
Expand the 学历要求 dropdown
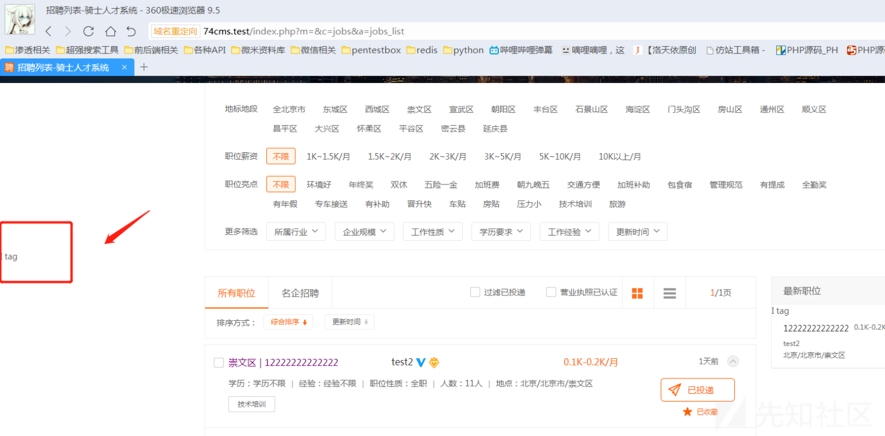point(501,232)
